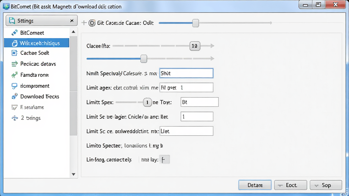Click the BitComeet pencil icon
The height and width of the screenshot is (196, 349).
click(14, 33)
